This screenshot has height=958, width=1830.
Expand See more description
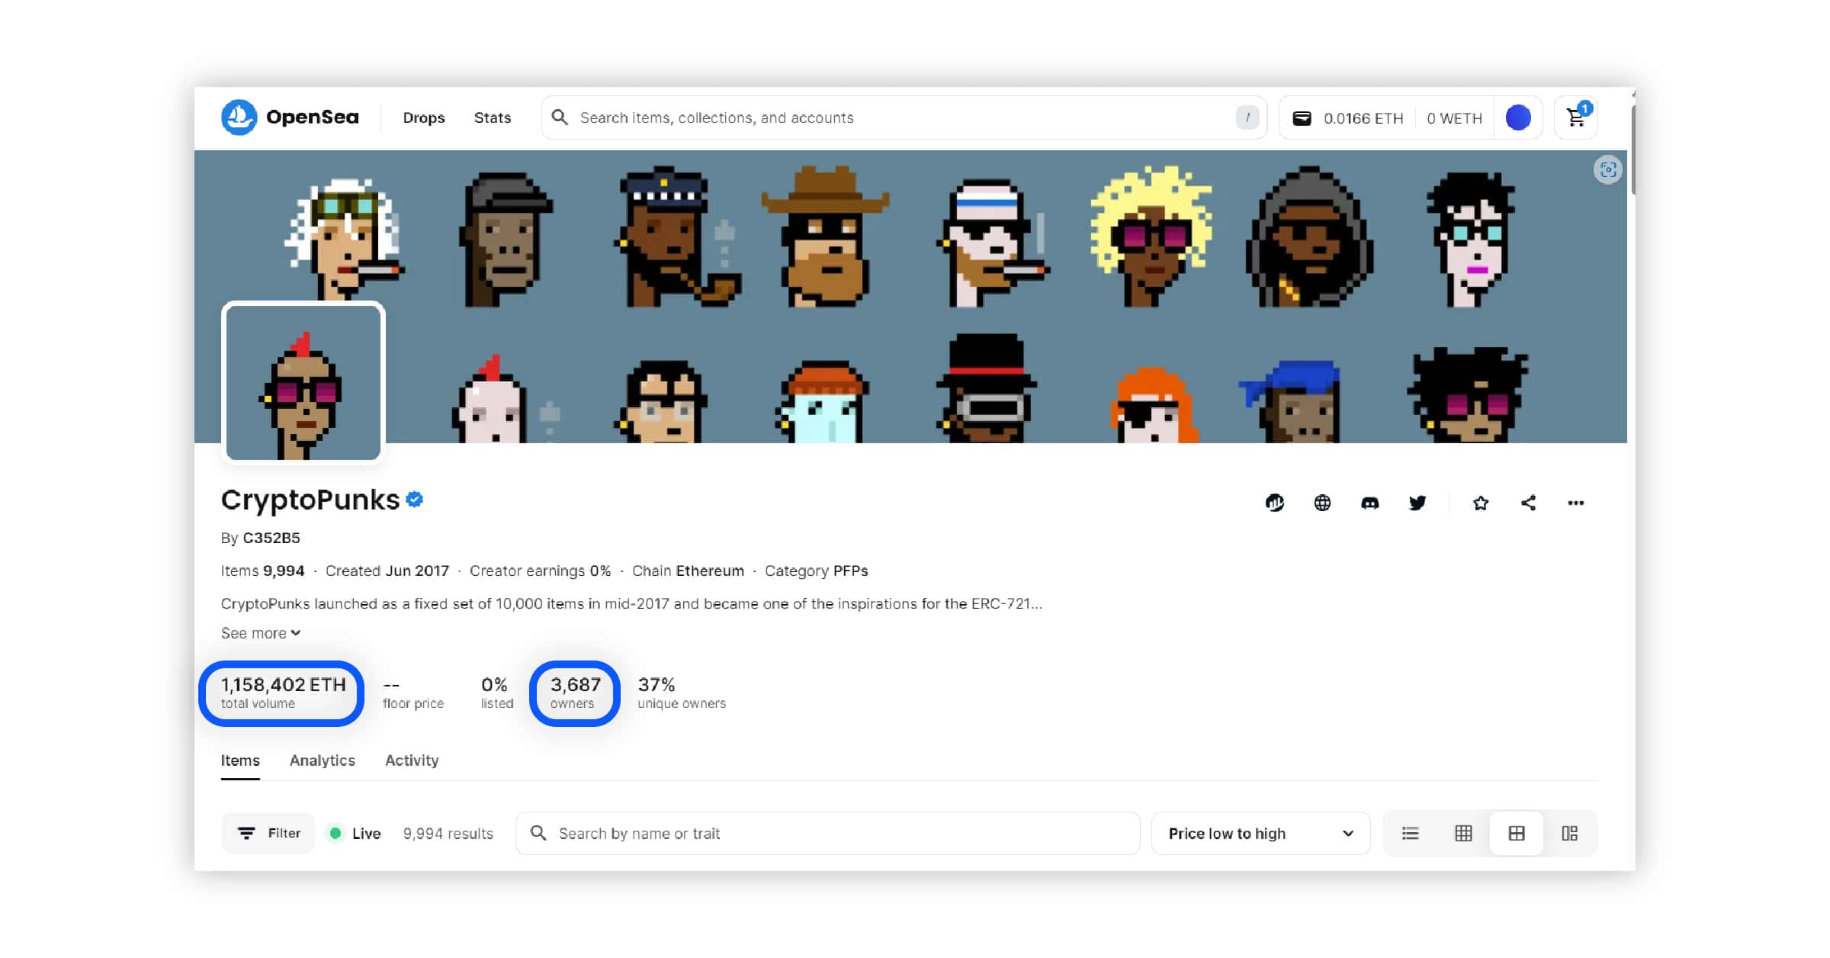261,633
